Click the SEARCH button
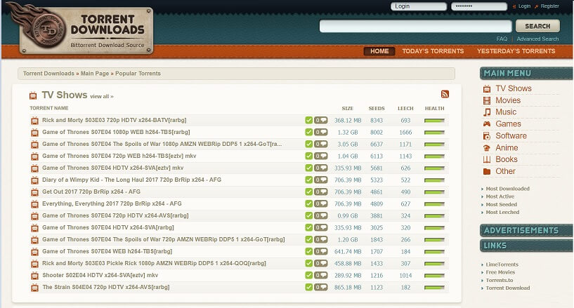Viewport: 574px width, 308px height. click(x=537, y=26)
